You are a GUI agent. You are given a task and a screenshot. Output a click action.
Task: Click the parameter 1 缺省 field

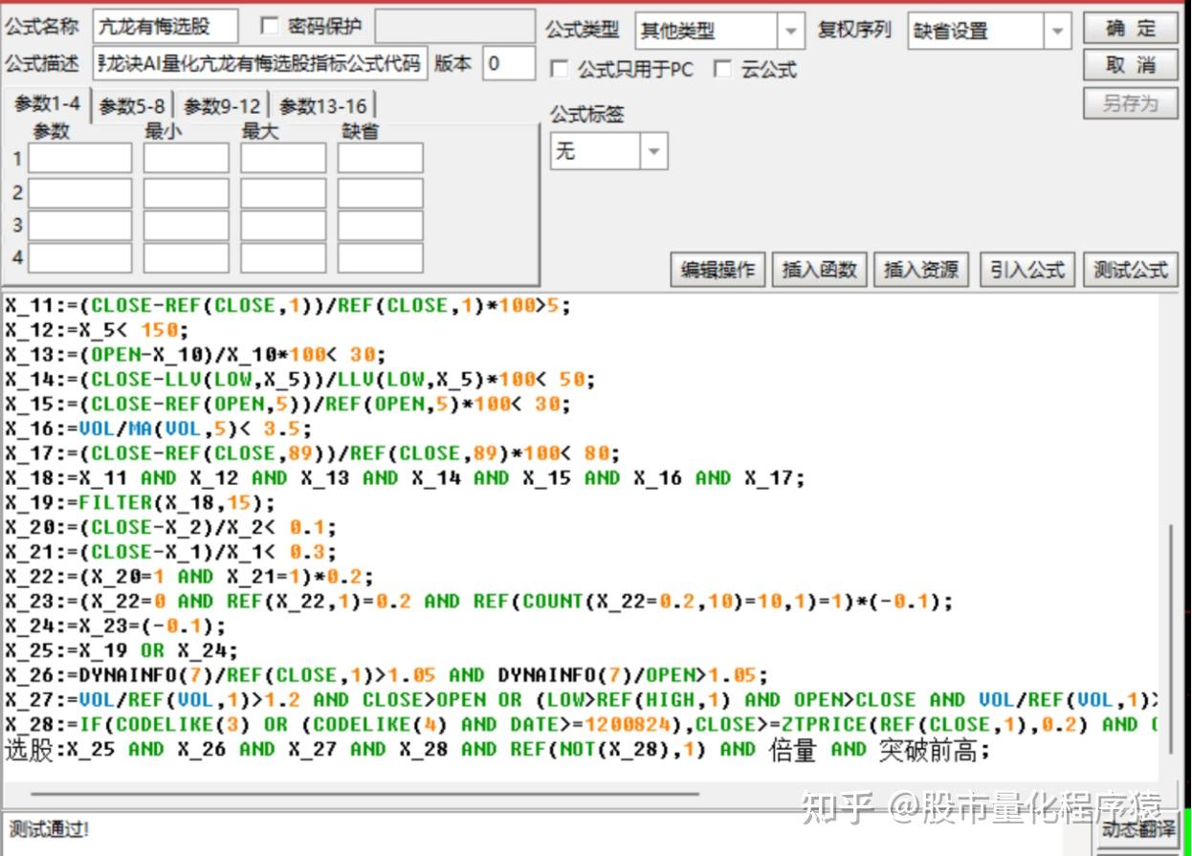point(381,158)
